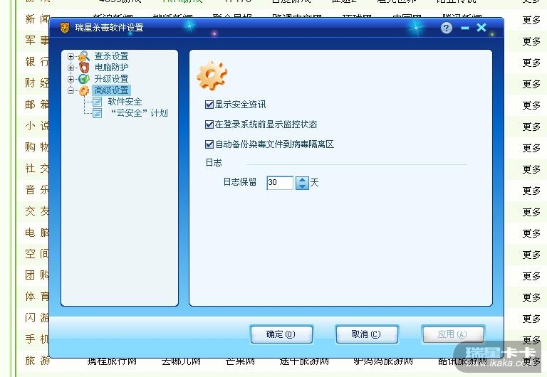Screen dimensions: 547x377
Task: Click the 日志保留 days input field
Action: [x=280, y=183]
